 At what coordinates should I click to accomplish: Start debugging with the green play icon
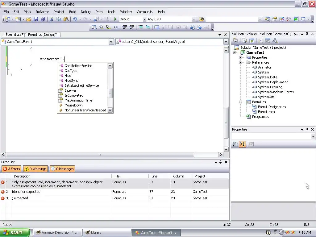pyautogui.click(x=115, y=19)
